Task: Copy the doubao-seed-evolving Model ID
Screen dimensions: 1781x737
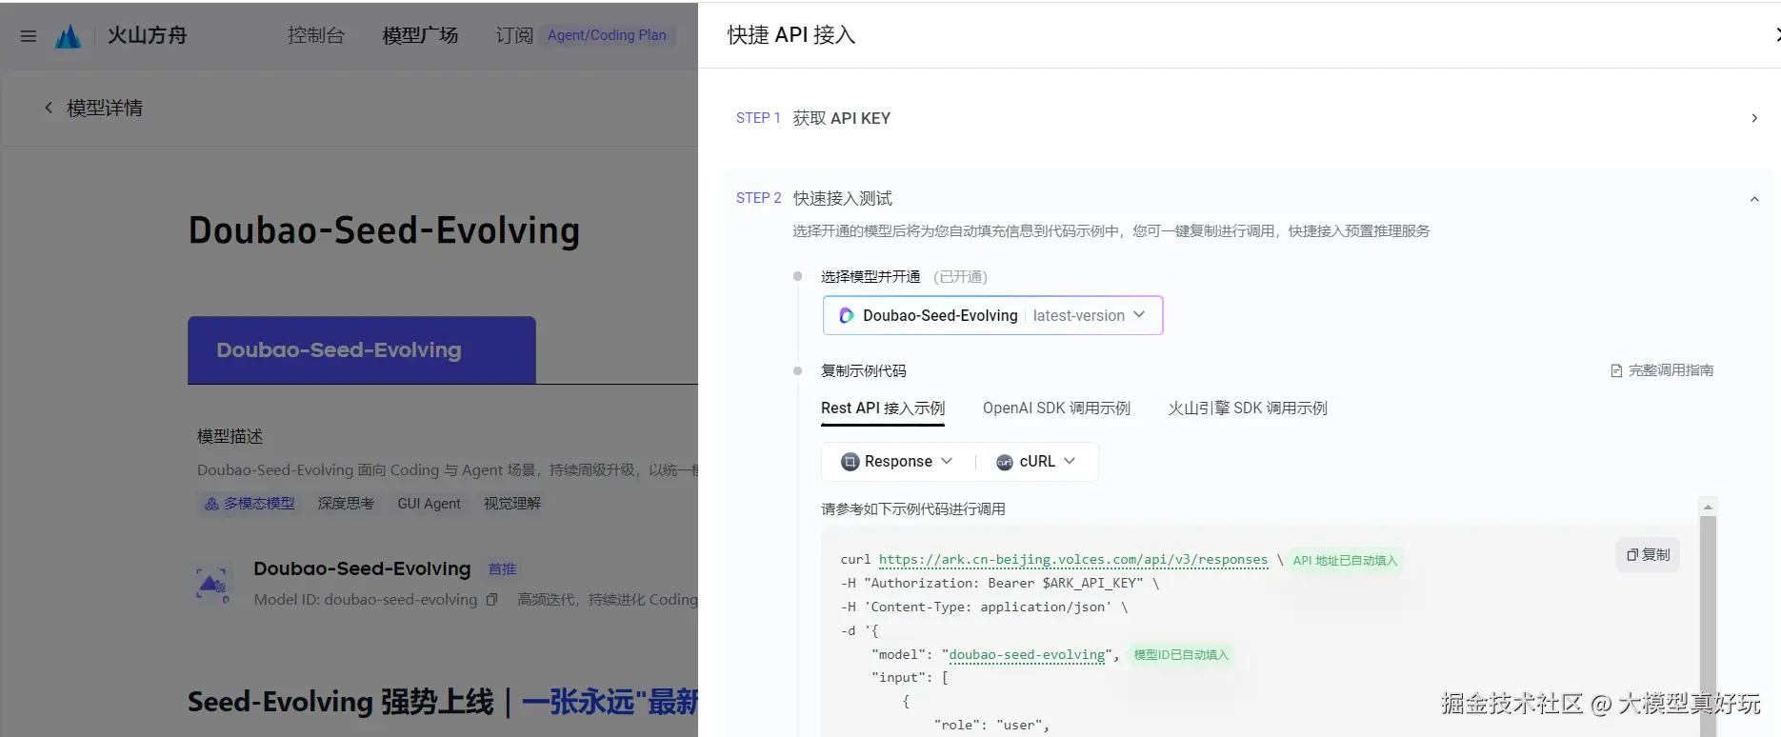Action: tap(491, 600)
